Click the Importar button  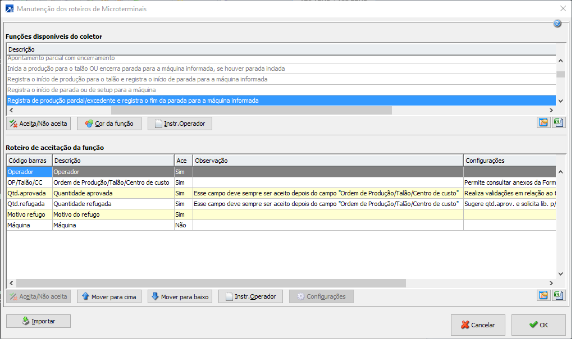point(38,321)
